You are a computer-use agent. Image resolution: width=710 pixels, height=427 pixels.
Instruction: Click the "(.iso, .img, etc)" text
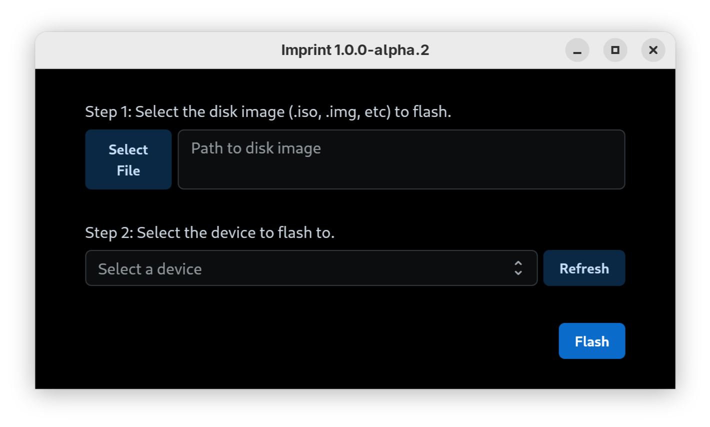tap(340, 111)
